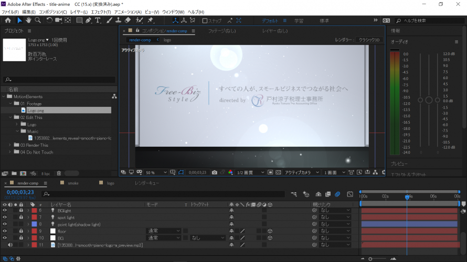Viewport: 467px width, 262px height.
Task: Expand the 04 Do Not Touch folder
Action: tap(10, 152)
